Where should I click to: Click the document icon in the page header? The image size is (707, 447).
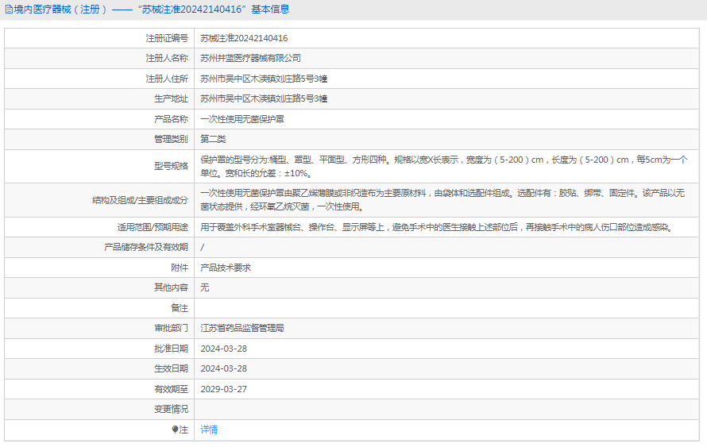click(x=9, y=10)
